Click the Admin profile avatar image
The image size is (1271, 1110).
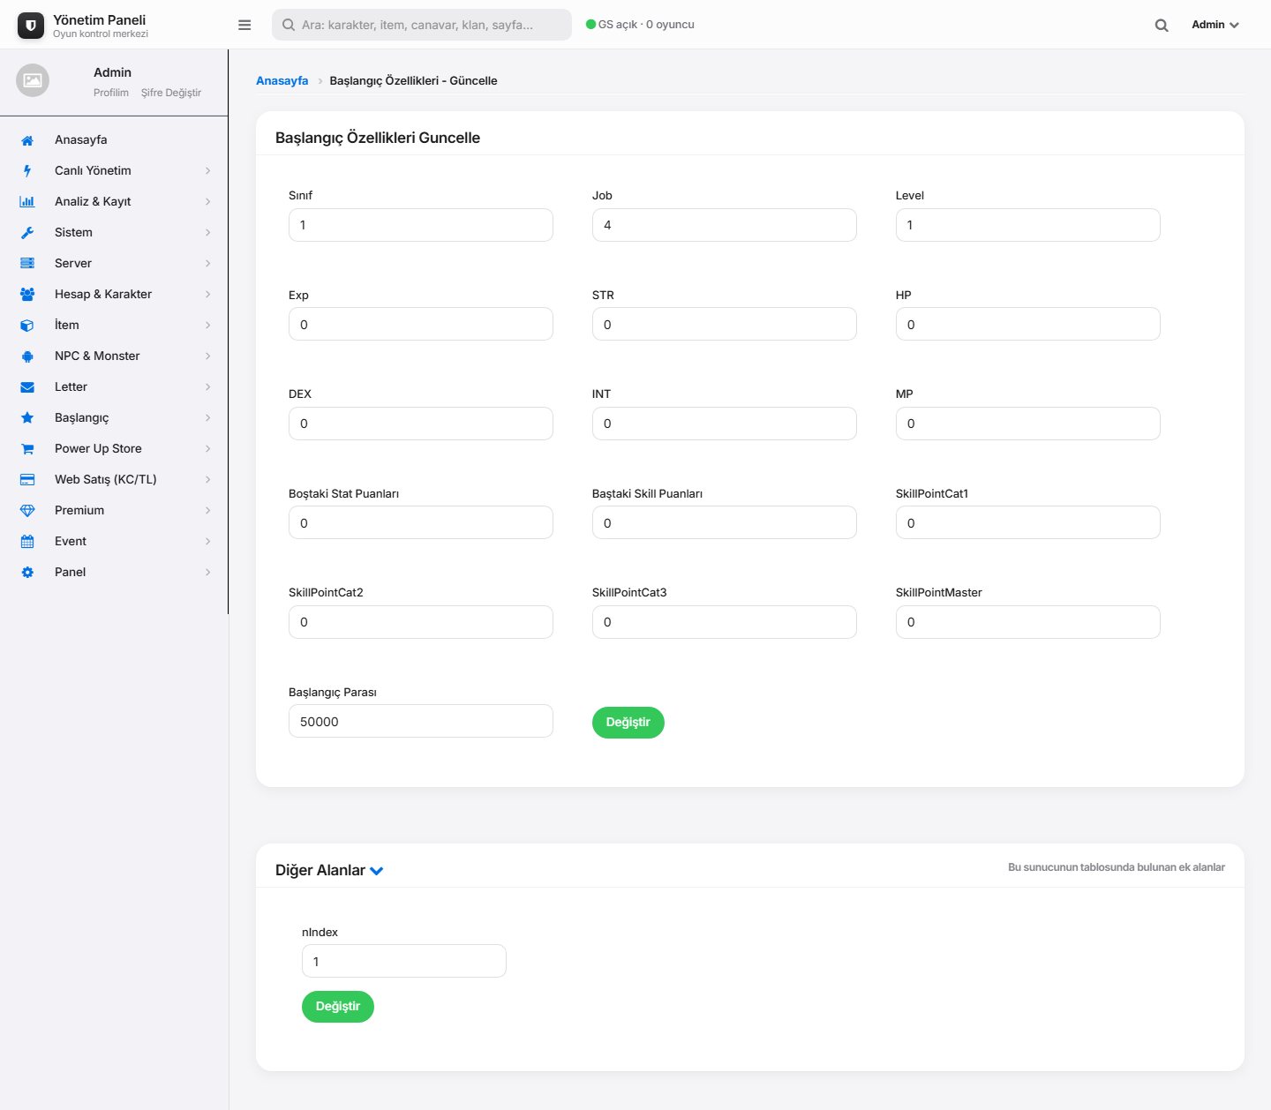tap(33, 80)
